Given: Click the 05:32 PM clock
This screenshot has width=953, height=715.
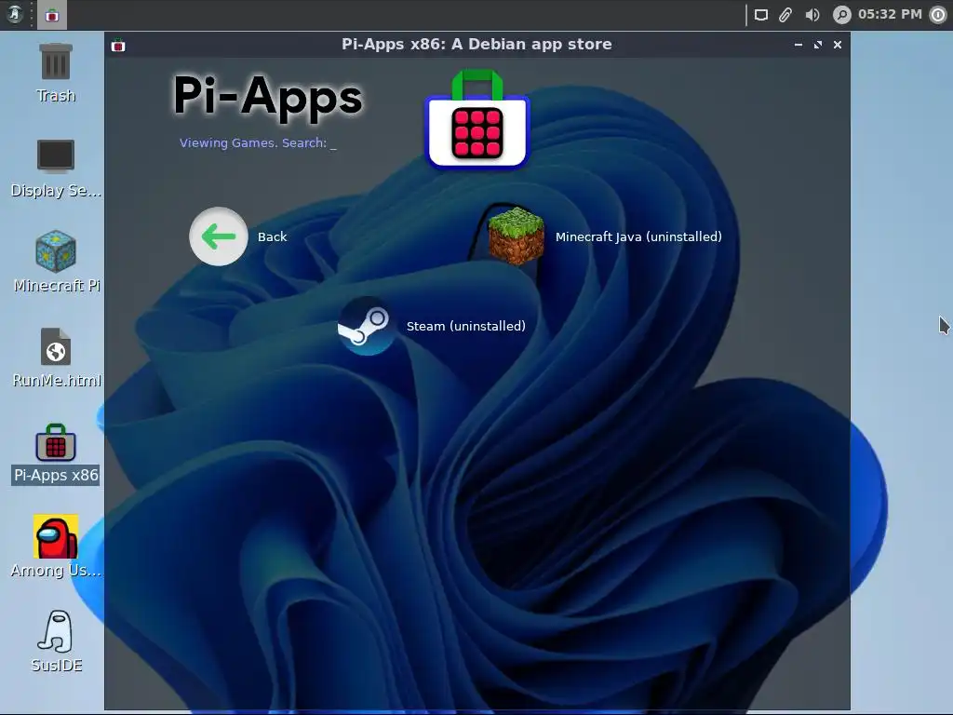Looking at the screenshot, I should pos(890,14).
